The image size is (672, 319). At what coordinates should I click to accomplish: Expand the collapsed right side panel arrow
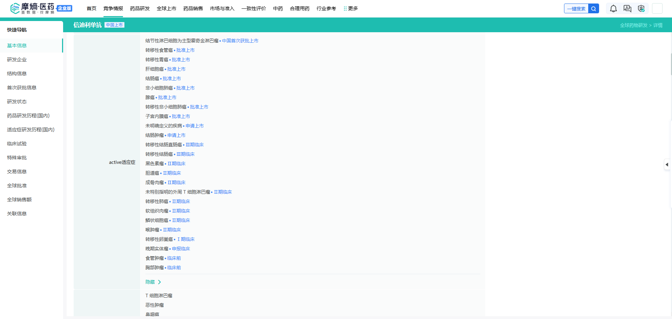tap(667, 165)
